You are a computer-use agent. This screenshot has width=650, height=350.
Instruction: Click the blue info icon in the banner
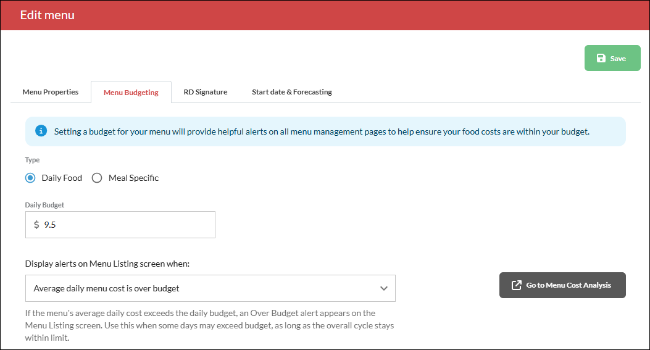coord(41,131)
